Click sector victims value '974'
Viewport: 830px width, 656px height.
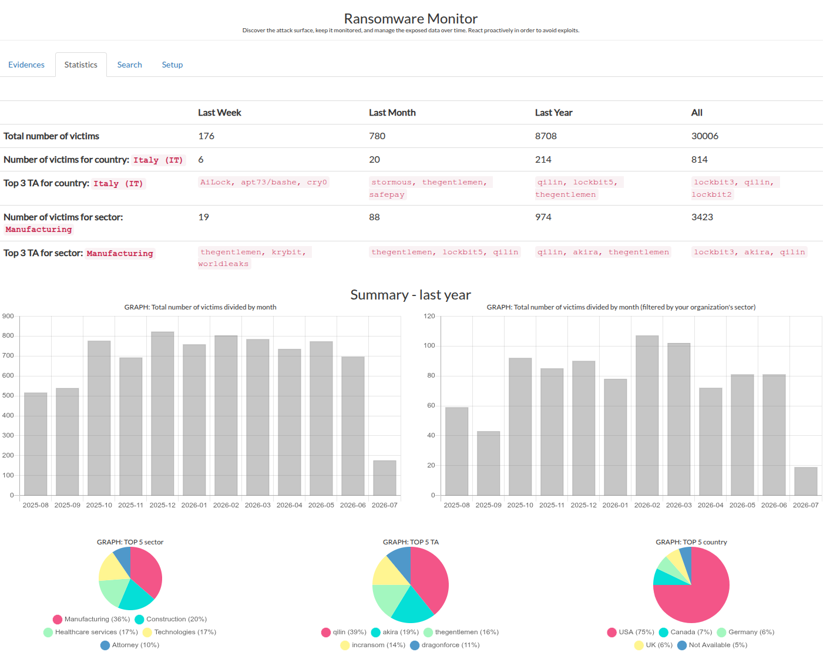tap(543, 217)
